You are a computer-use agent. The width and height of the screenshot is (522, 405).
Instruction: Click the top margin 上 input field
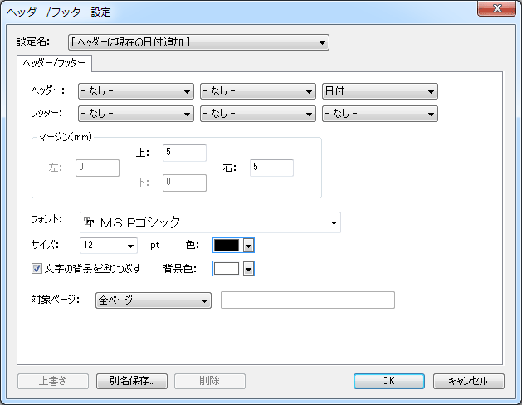click(184, 153)
